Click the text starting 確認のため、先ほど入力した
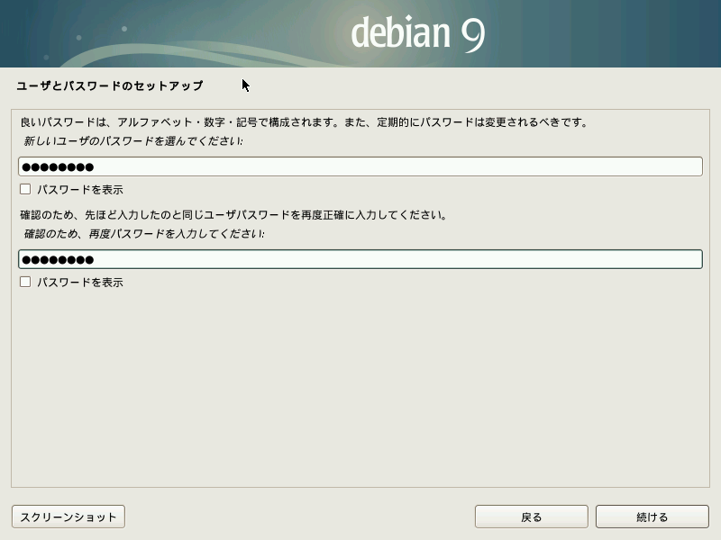The width and height of the screenshot is (721, 540). tap(233, 215)
